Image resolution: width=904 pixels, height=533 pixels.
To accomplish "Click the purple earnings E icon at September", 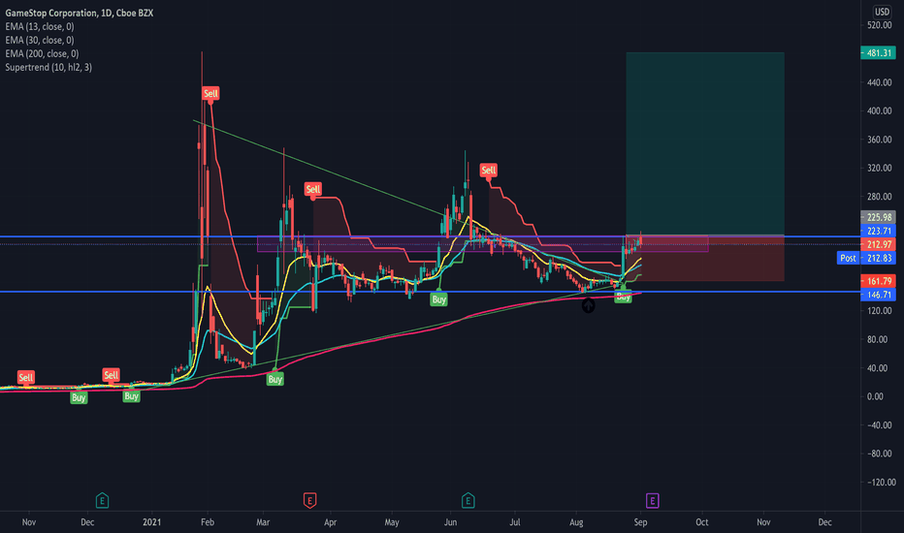I will click(x=652, y=500).
